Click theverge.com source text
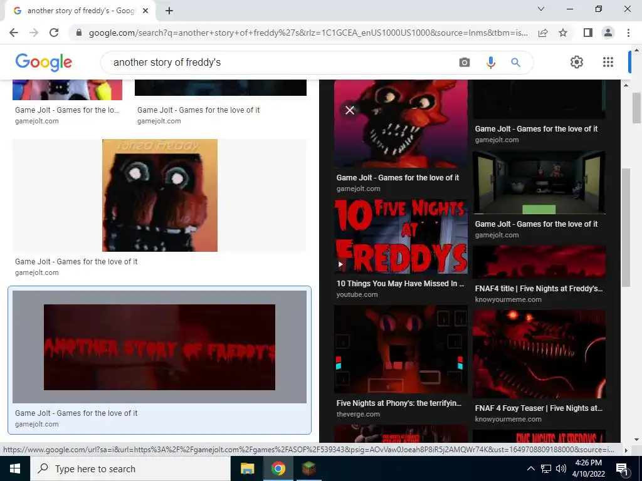This screenshot has width=642, height=481. pos(358,414)
